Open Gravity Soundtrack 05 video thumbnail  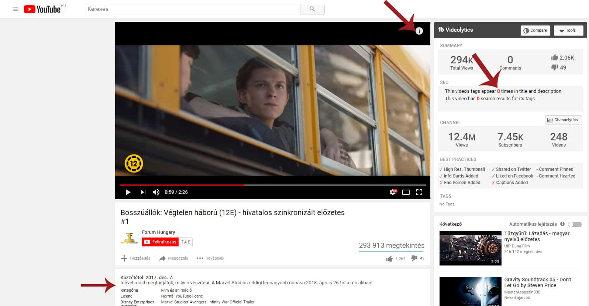point(470,291)
